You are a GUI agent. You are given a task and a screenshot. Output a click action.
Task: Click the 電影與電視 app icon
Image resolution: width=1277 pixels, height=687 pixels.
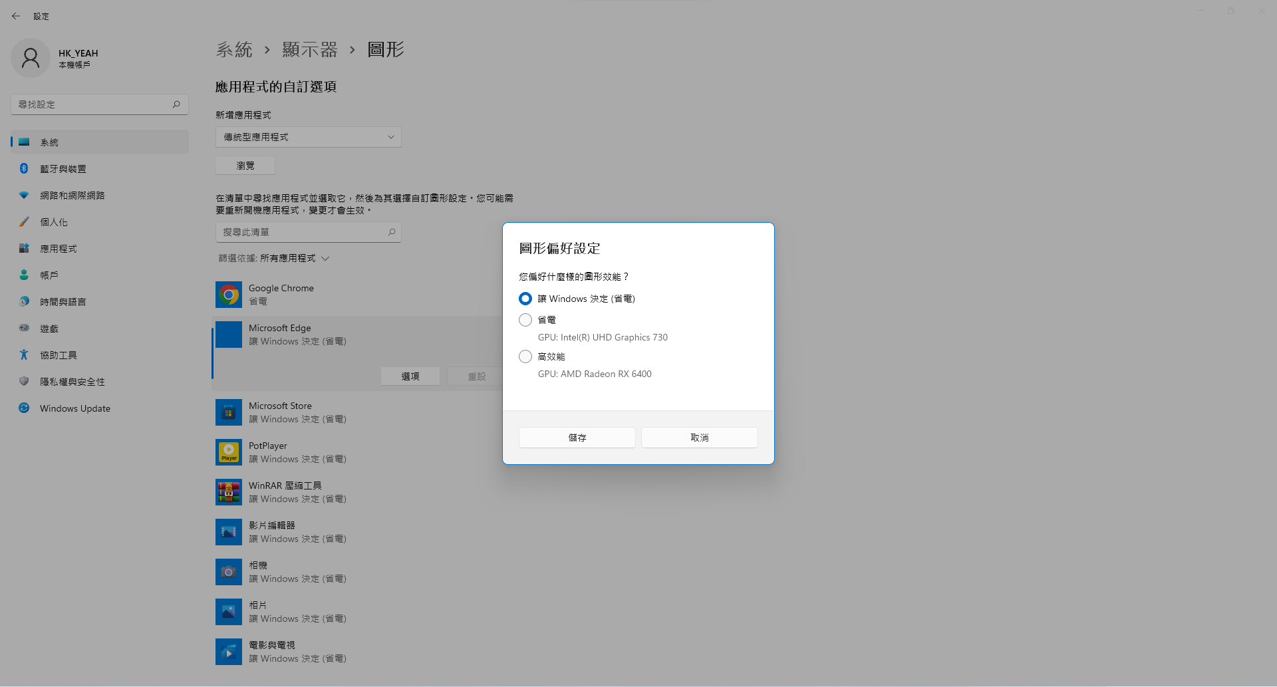coord(229,652)
